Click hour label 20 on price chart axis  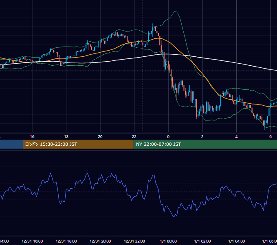tap(100, 137)
